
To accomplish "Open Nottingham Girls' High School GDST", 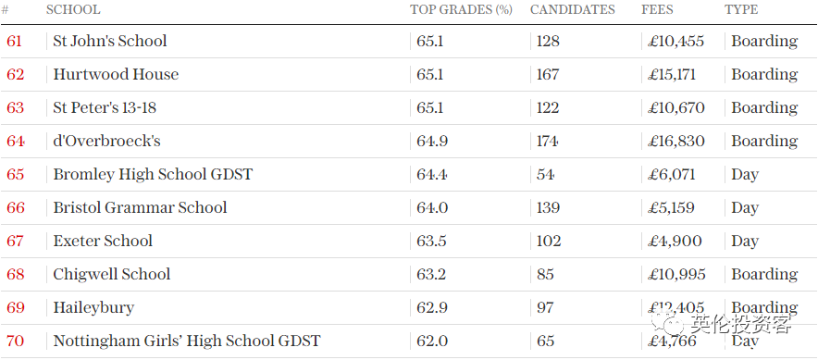I will click(187, 341).
